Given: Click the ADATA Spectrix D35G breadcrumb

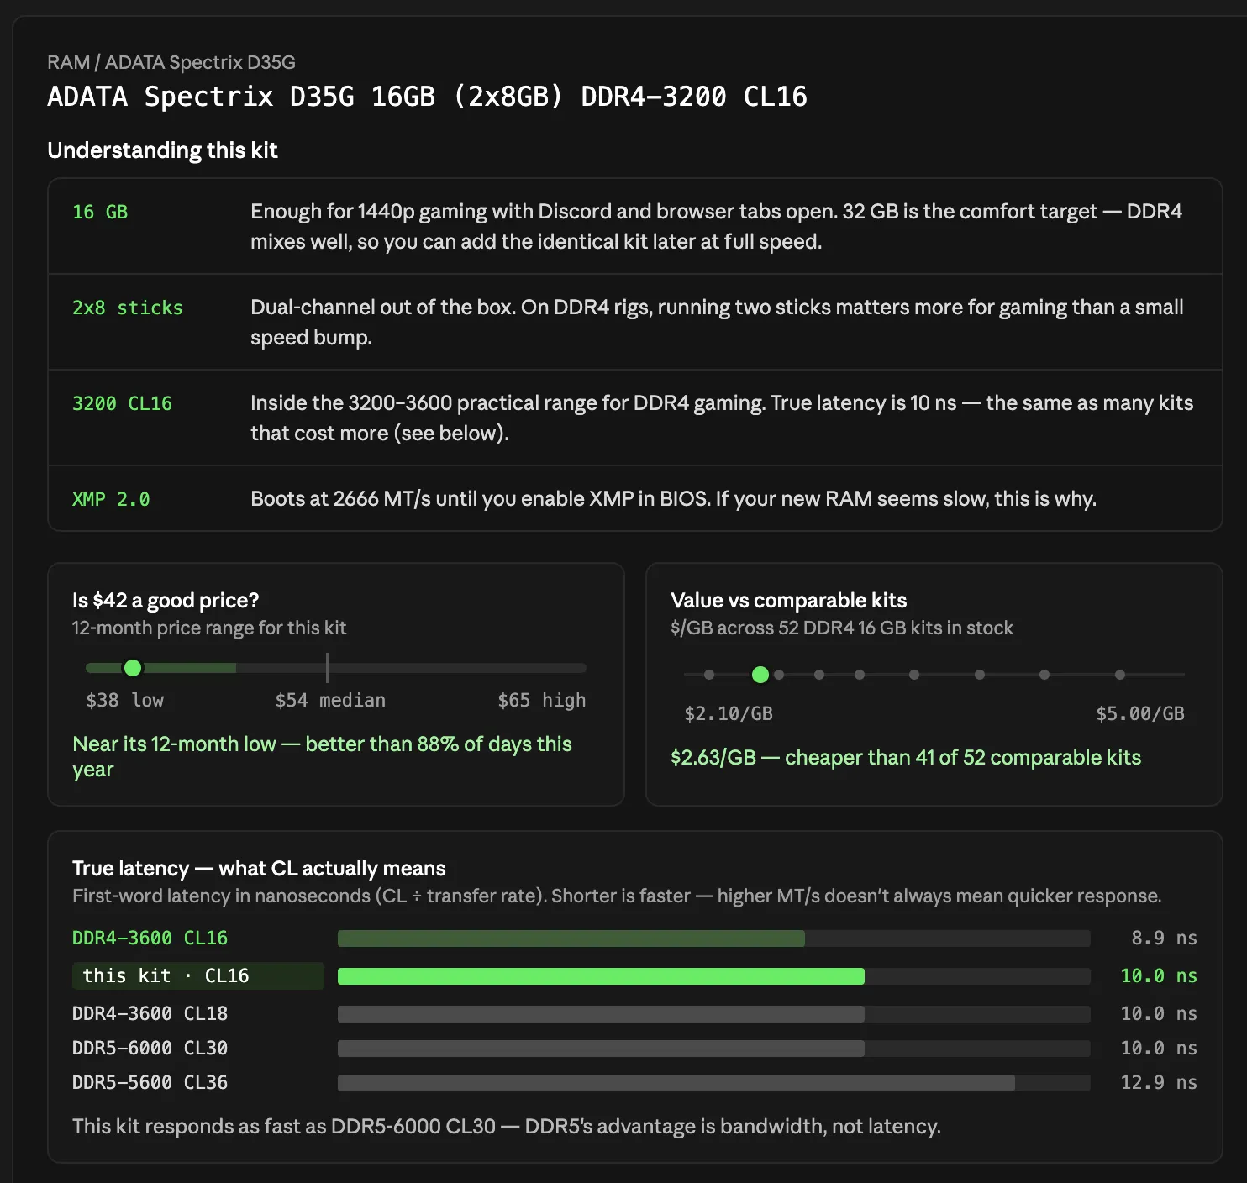Looking at the screenshot, I should [200, 62].
